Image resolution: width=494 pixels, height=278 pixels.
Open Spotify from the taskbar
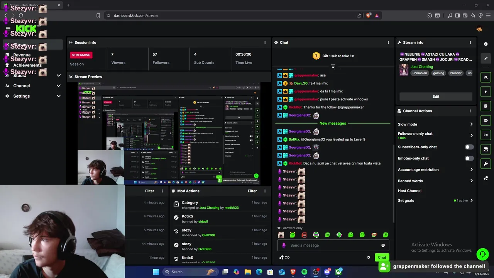304,272
